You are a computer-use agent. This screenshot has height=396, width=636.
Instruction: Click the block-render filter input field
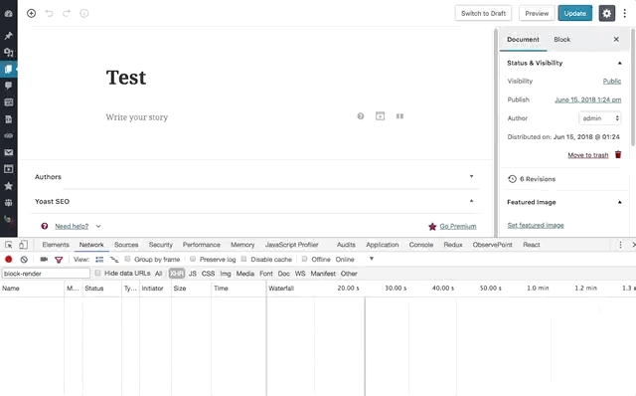point(46,274)
